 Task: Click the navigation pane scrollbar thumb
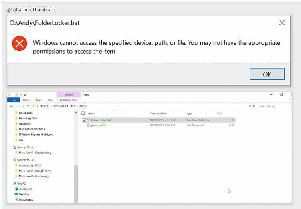(x=76, y=184)
